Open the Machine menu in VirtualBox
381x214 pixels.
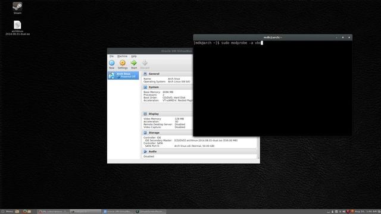tap(122, 56)
